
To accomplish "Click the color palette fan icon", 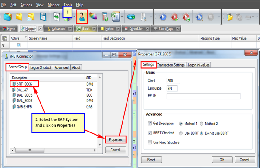I will [93, 16].
